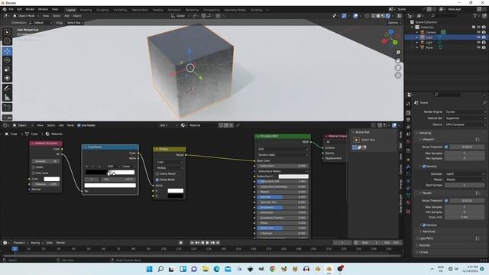The height and width of the screenshot is (275, 489).
Task: Open File Explorer from taskbar
Action: pyautogui.click(x=206, y=269)
